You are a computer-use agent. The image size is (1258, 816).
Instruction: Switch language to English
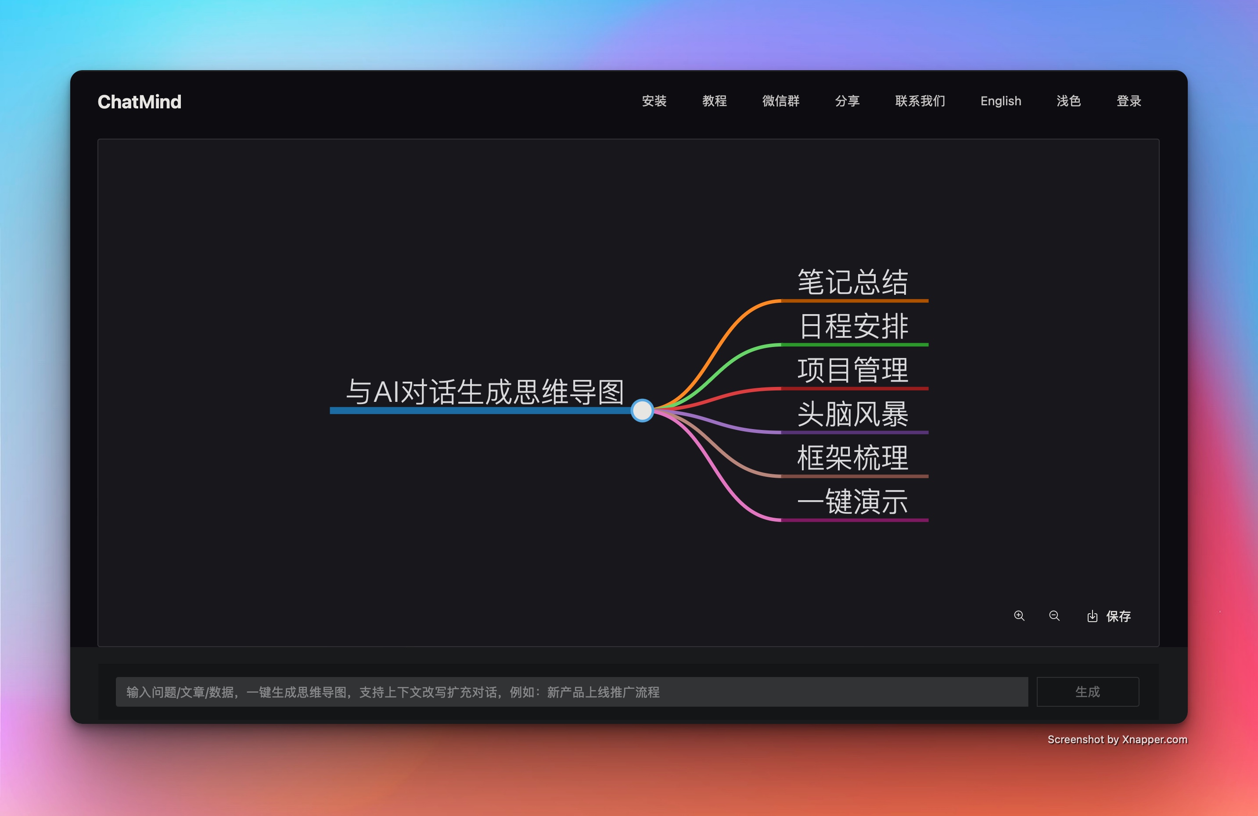click(x=1000, y=101)
